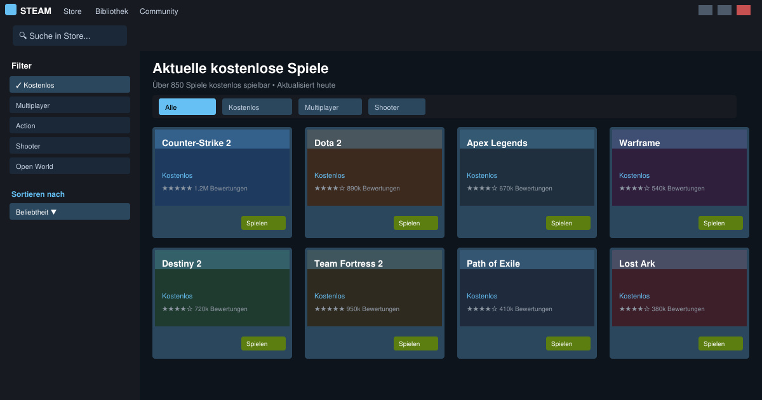
Task: Open the Community menu
Action: 159,11
